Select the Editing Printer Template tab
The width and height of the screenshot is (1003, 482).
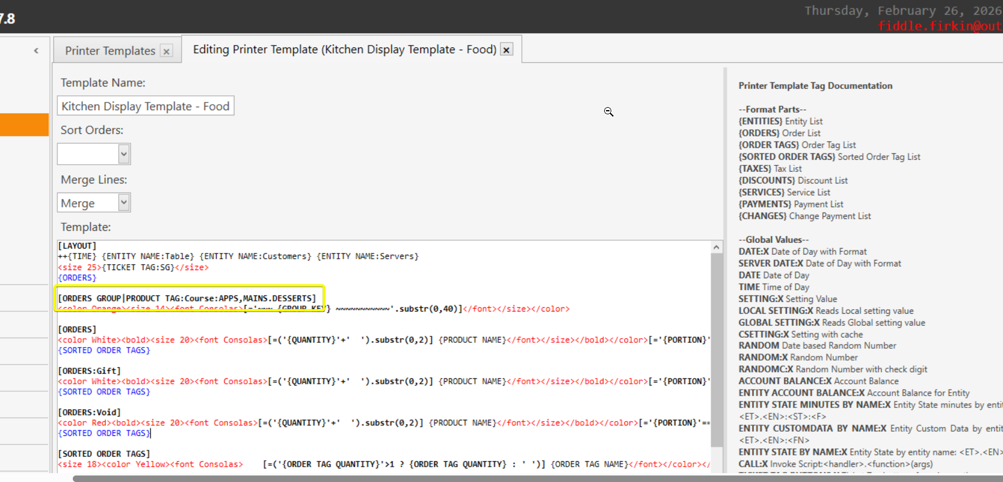pos(344,50)
